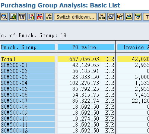
Task: Click the total invoice amount starting 42,020
Action: pyautogui.click(x=133, y=59)
